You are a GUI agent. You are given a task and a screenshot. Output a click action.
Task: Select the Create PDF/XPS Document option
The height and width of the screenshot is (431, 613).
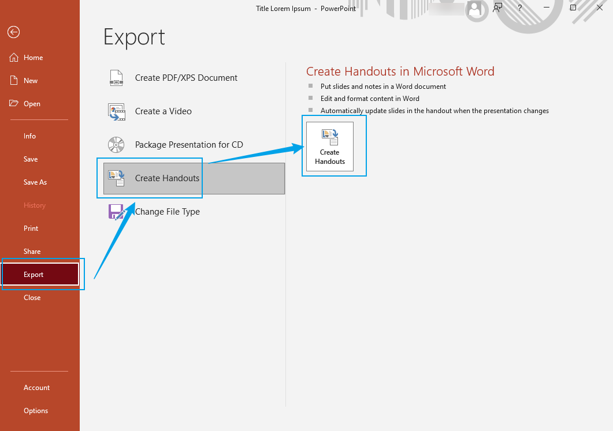point(185,77)
